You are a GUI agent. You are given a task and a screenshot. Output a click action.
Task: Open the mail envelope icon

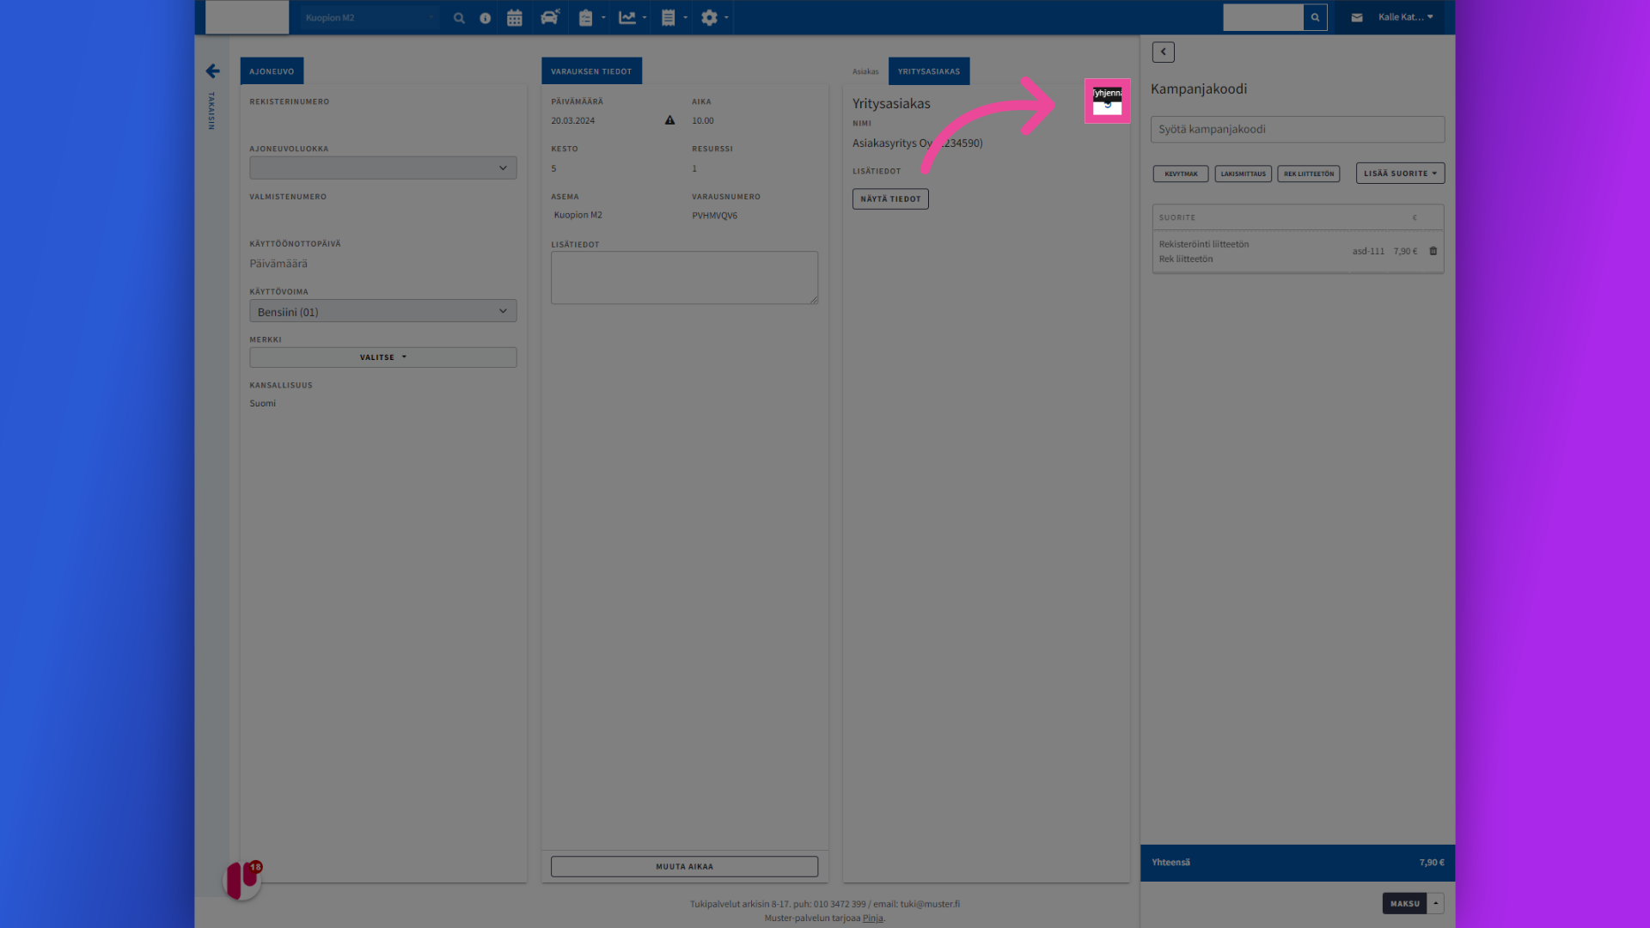(x=1357, y=17)
